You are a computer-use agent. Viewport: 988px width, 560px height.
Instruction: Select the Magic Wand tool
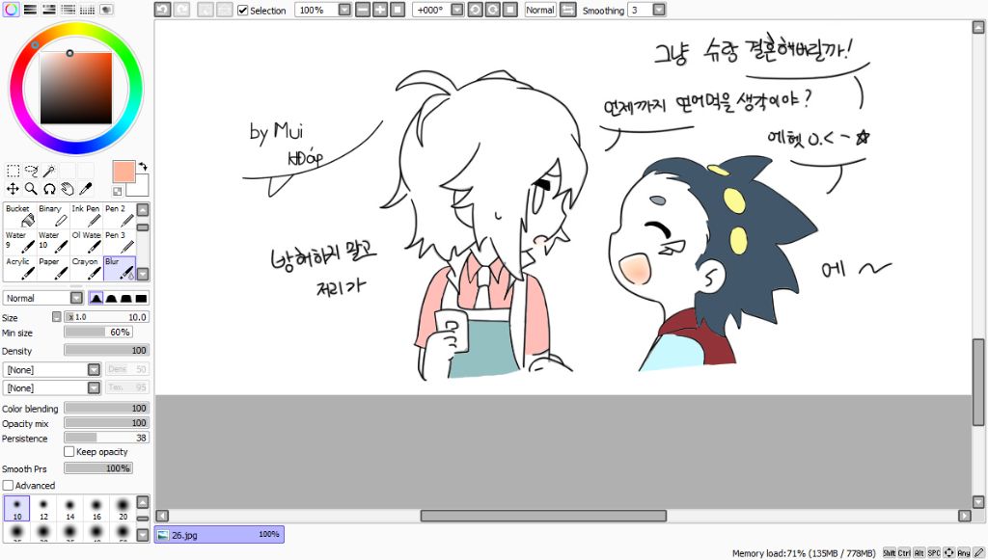click(49, 171)
